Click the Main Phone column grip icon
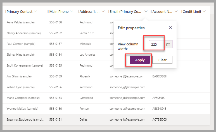Viewport: 216px width, 132px height. tap(48, 11)
